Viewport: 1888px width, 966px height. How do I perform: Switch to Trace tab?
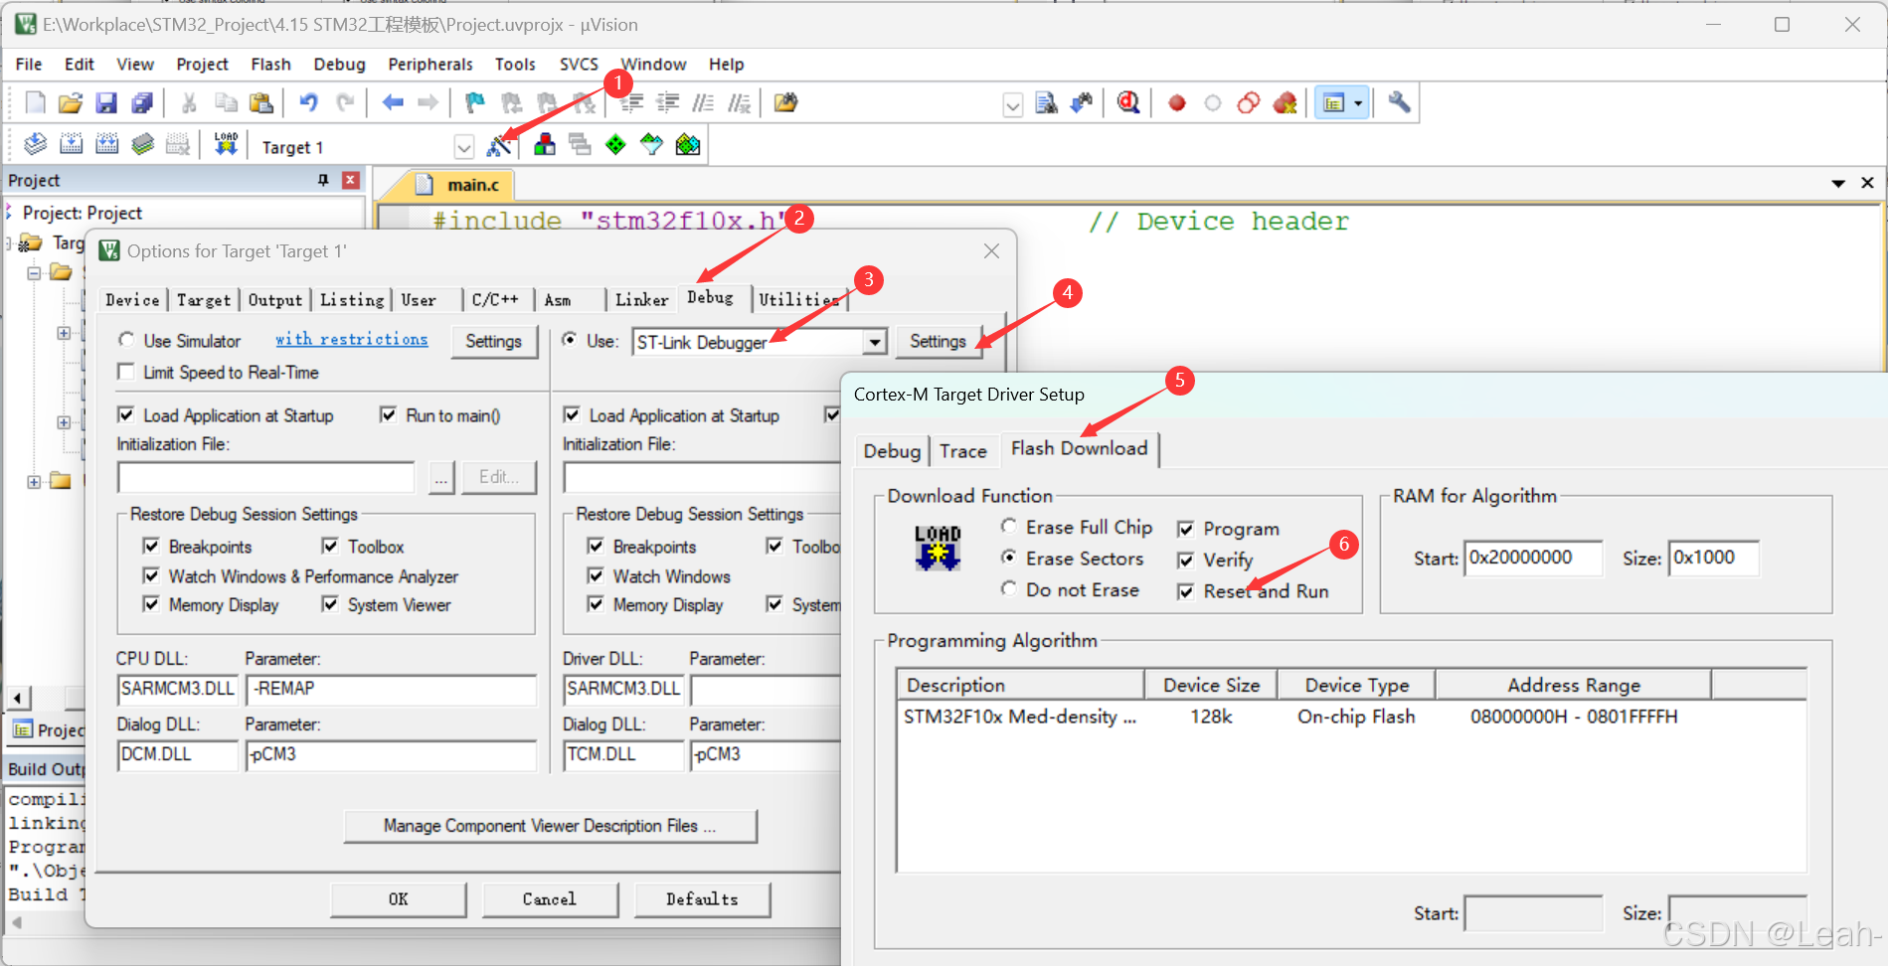[962, 451]
